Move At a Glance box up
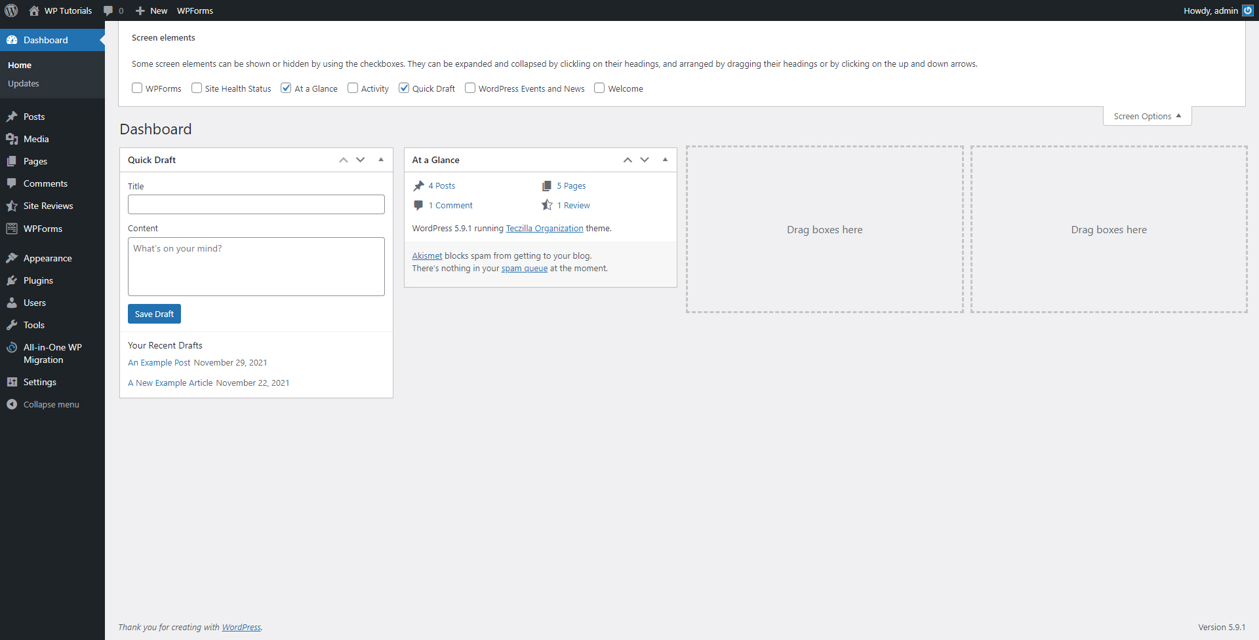Viewport: 1259px width, 640px height. pyautogui.click(x=628, y=160)
